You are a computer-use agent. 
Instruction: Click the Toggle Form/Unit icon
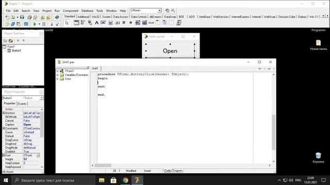pos(19,24)
